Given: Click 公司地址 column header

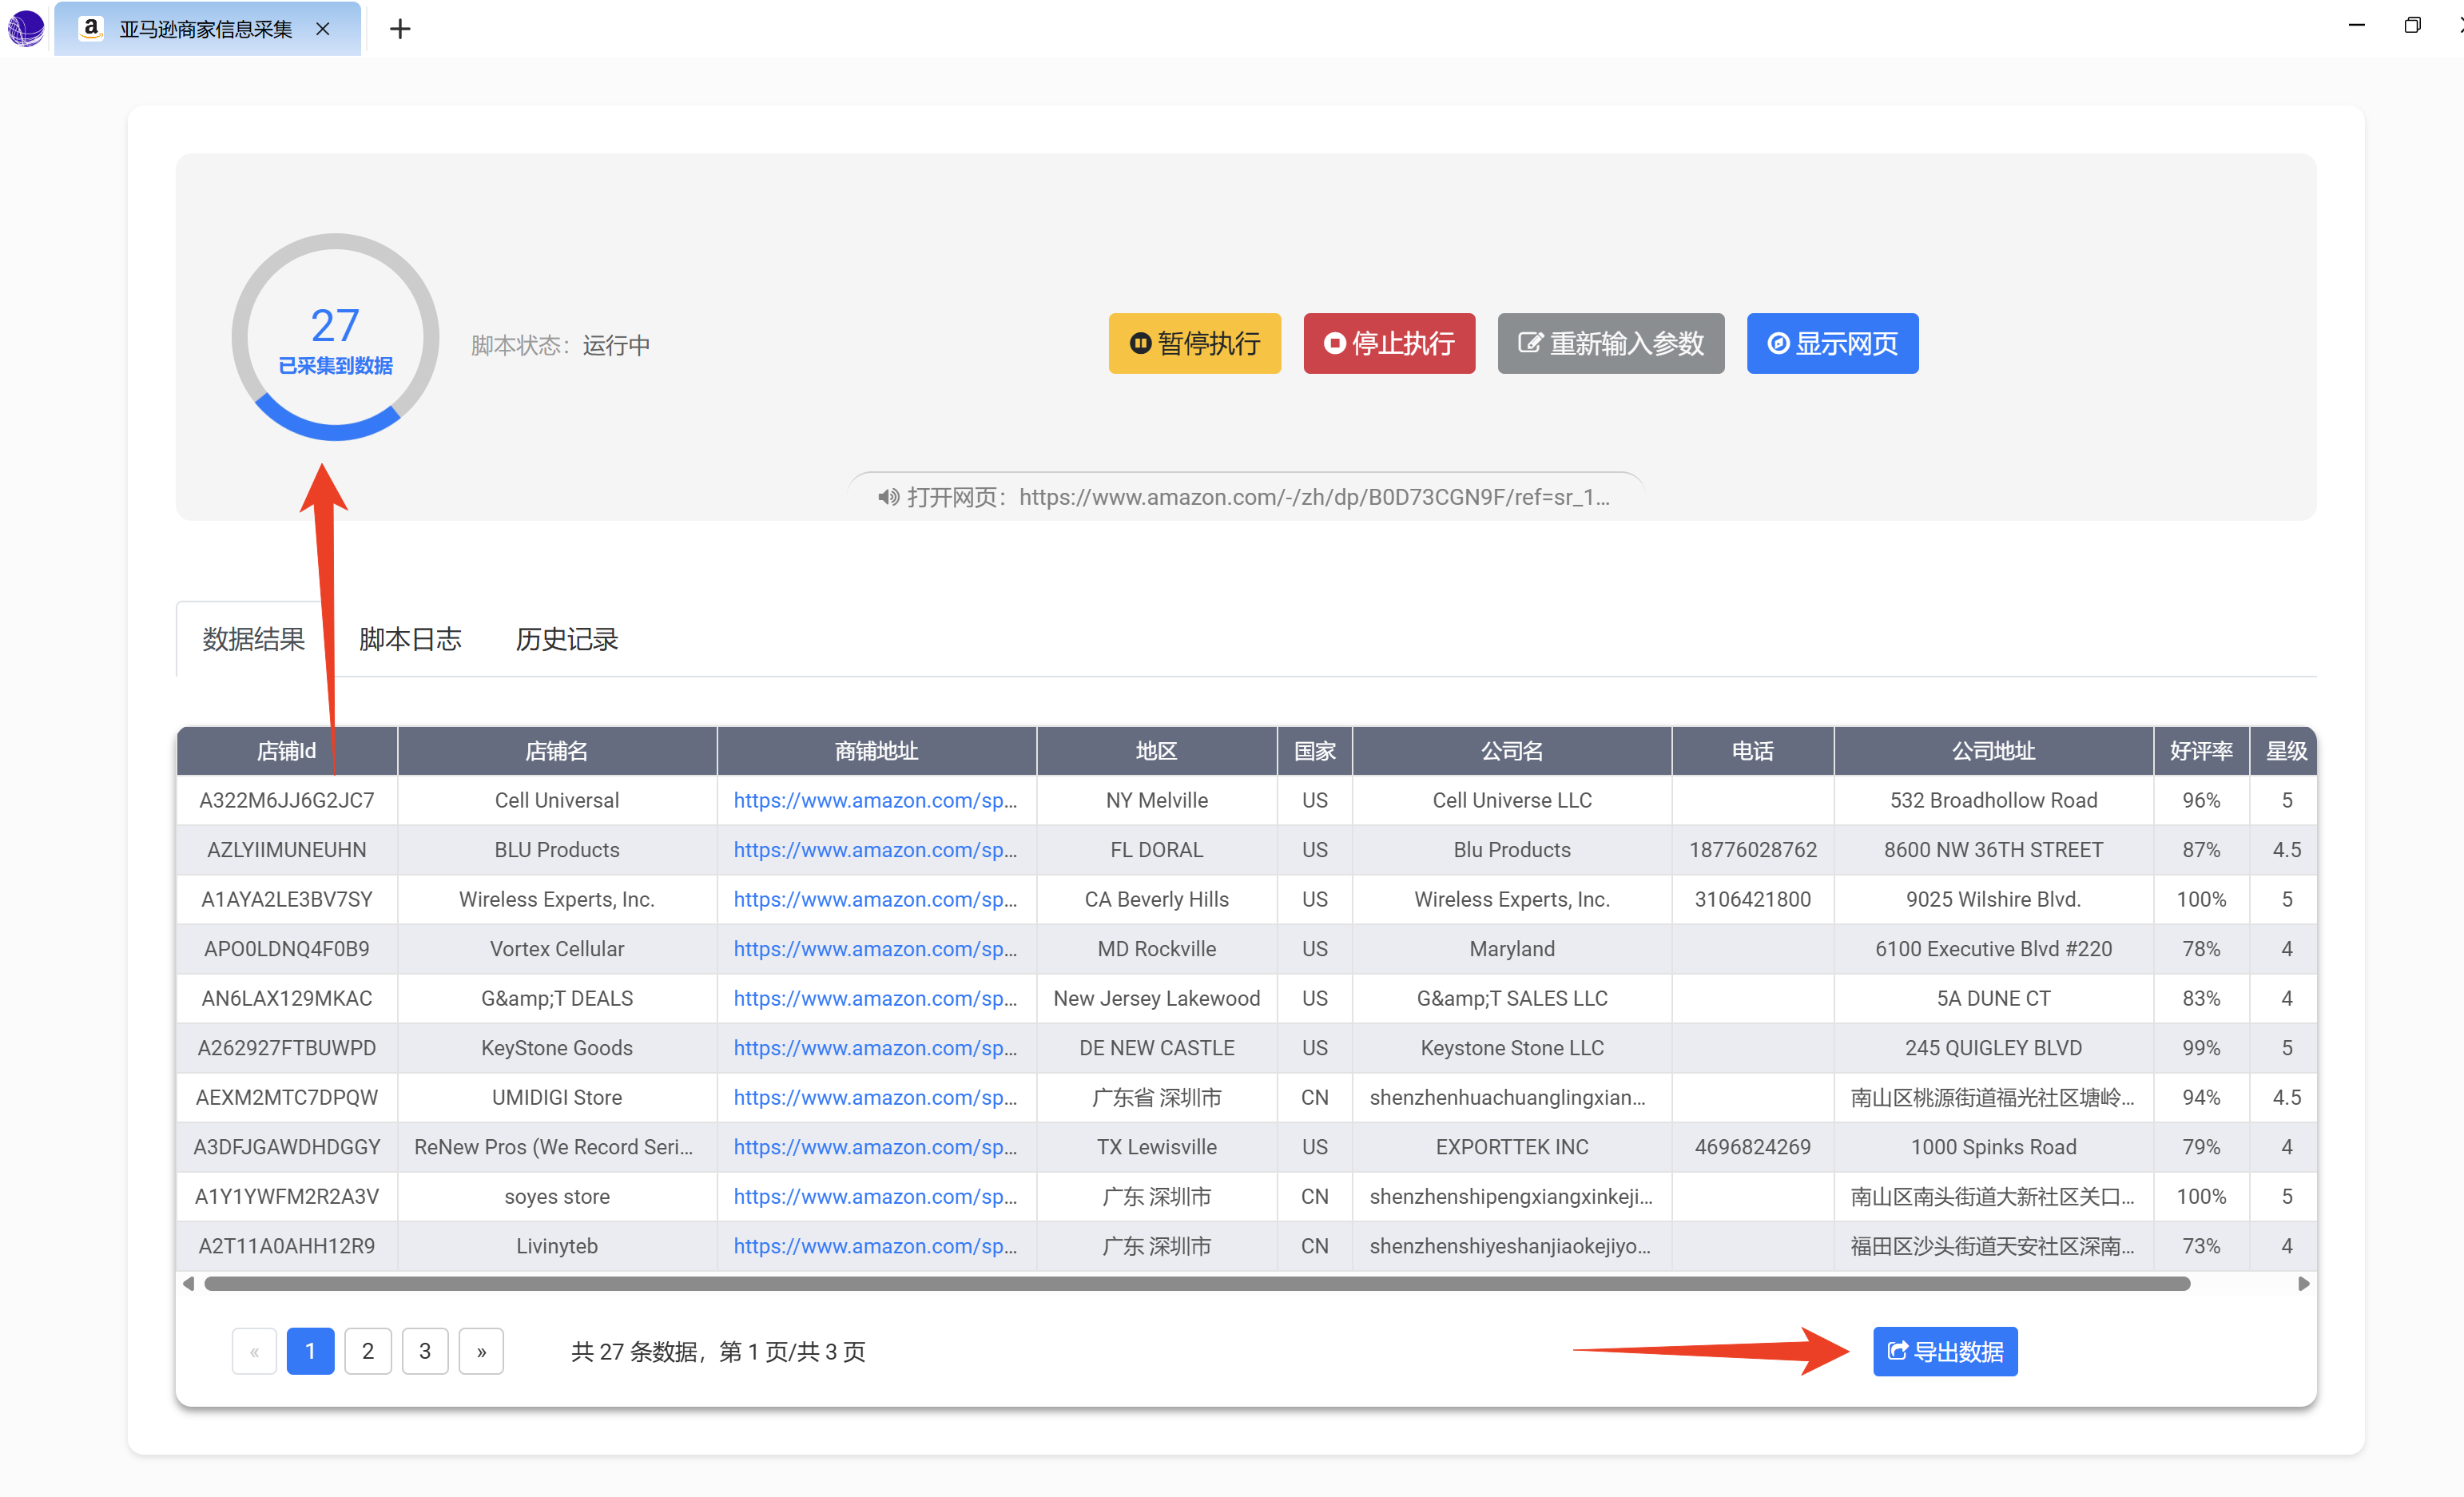Looking at the screenshot, I should [x=1993, y=751].
